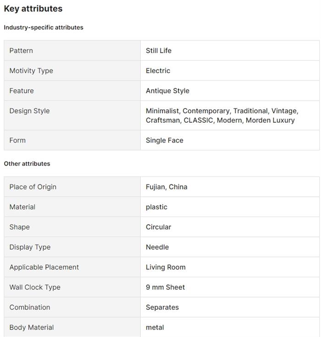Click the Place of Origin label
Image resolution: width=321 pixels, height=337 pixels.
coord(33,187)
